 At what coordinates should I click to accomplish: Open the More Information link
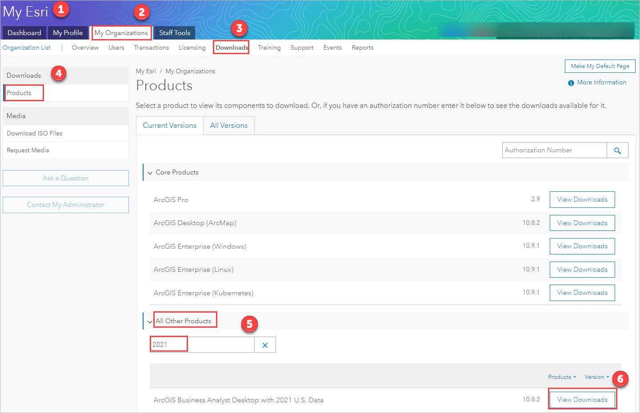602,82
